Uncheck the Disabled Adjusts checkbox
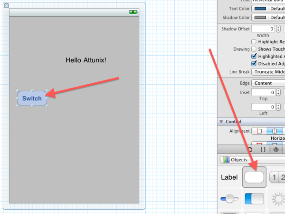285x214 pixels. pos(254,64)
